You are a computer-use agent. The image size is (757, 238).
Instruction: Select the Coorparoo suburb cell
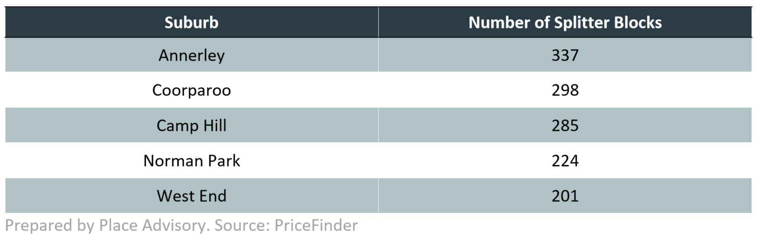tap(191, 90)
